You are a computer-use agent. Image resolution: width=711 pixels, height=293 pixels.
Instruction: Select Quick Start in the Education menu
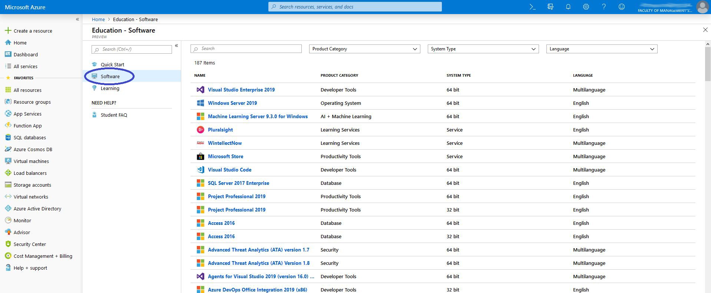coord(112,64)
